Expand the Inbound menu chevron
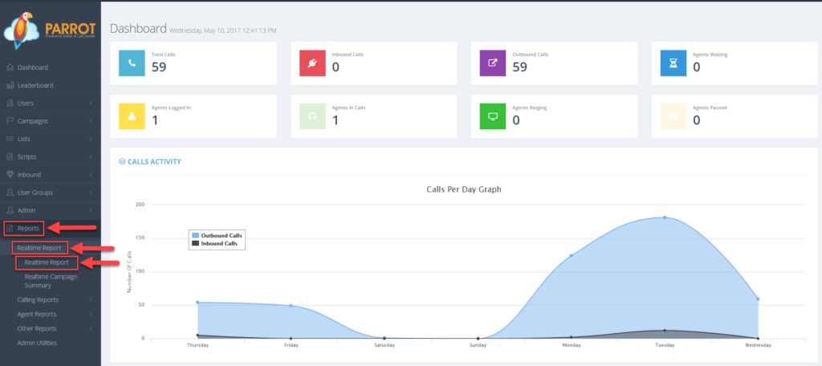 tap(91, 175)
